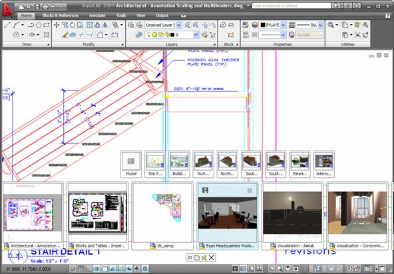The height and width of the screenshot is (274, 394).
Task: Undo with the back arrow icon
Action: coord(53,7)
